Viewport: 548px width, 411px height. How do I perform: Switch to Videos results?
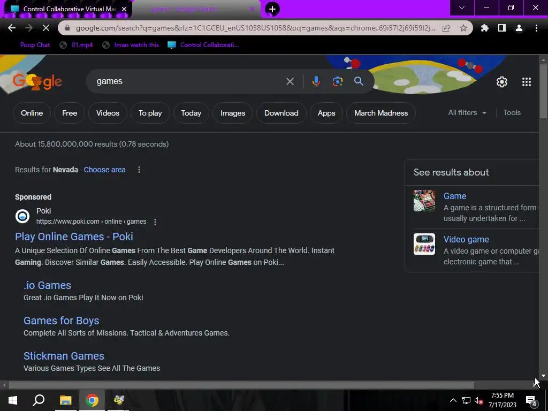108,113
